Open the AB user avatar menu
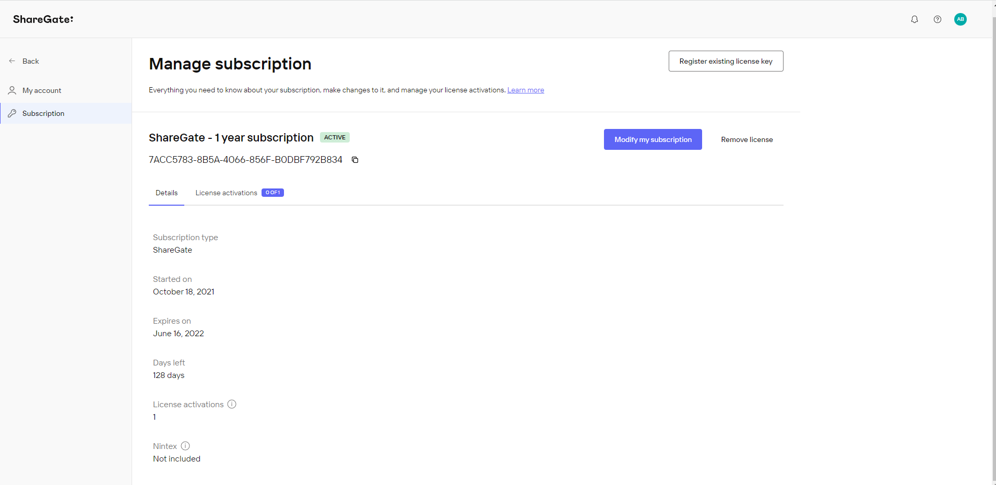 (x=961, y=19)
